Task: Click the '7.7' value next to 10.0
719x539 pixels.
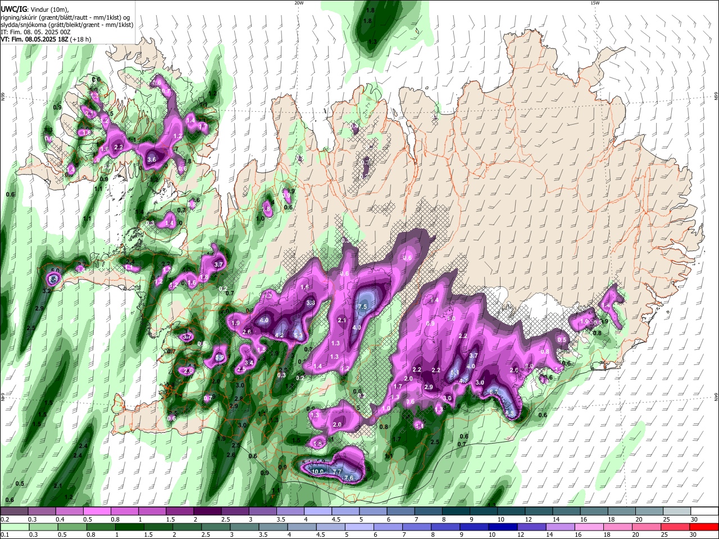Action: tap(337, 472)
